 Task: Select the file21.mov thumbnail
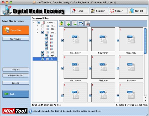tap(131, 39)
